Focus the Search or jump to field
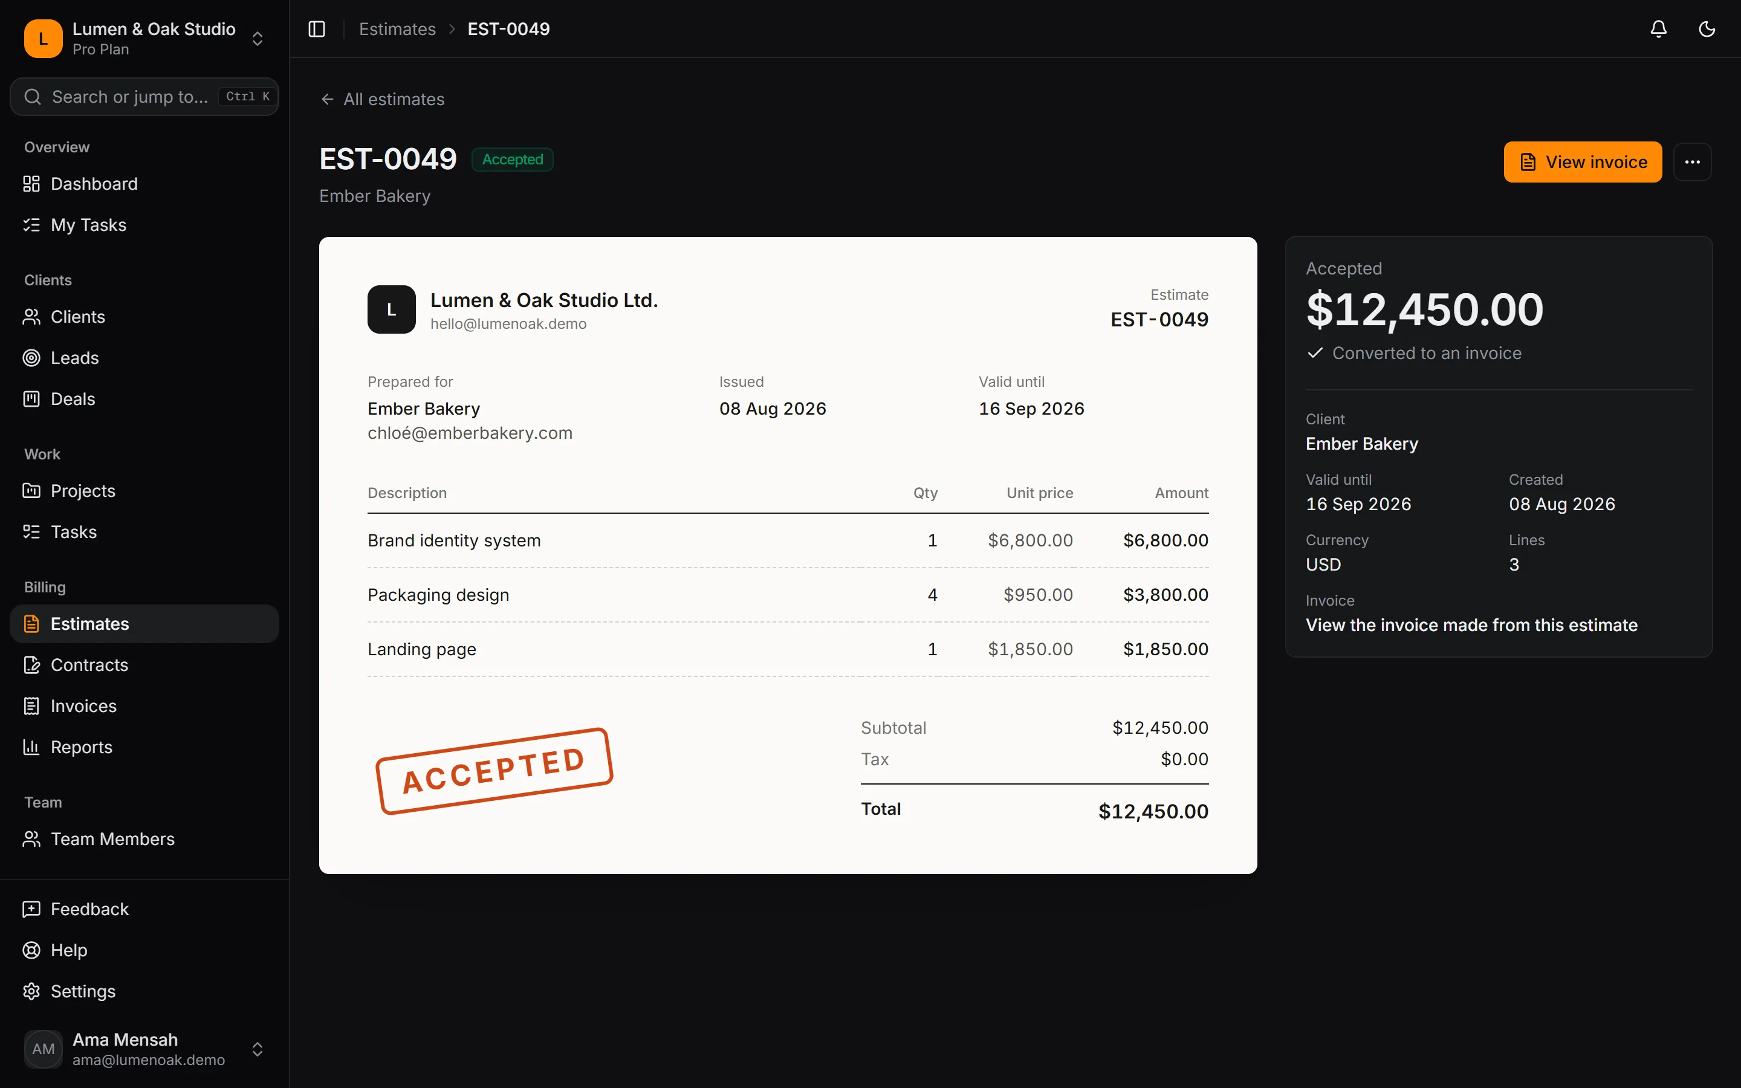The width and height of the screenshot is (1741, 1088). tap(144, 97)
